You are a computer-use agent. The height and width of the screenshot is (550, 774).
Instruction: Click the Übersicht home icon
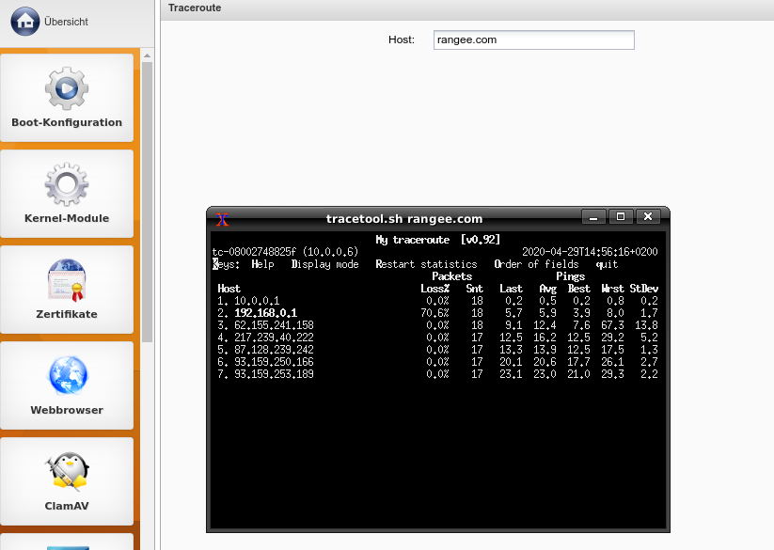[24, 21]
